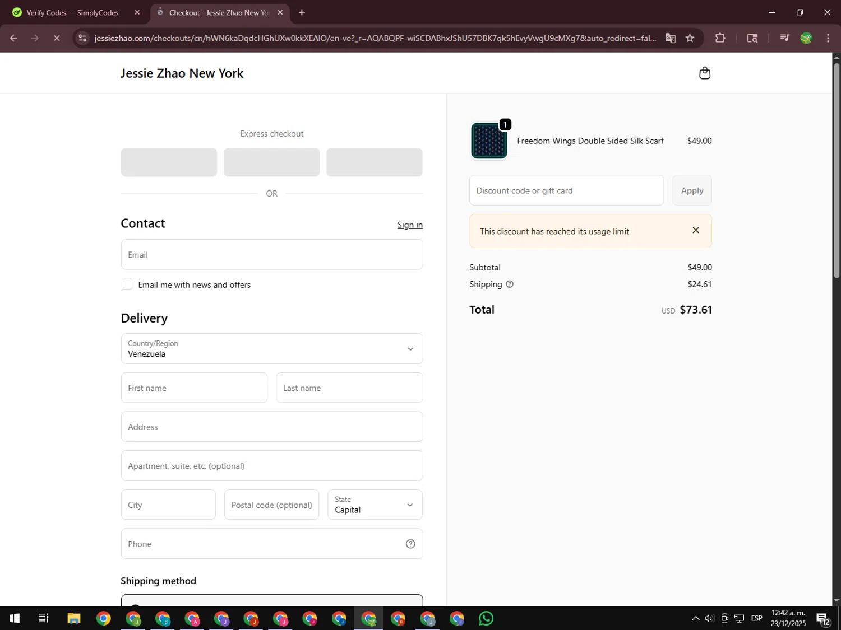Open the scarf product thumbnail
Image resolution: width=841 pixels, height=630 pixels.
[489, 141]
